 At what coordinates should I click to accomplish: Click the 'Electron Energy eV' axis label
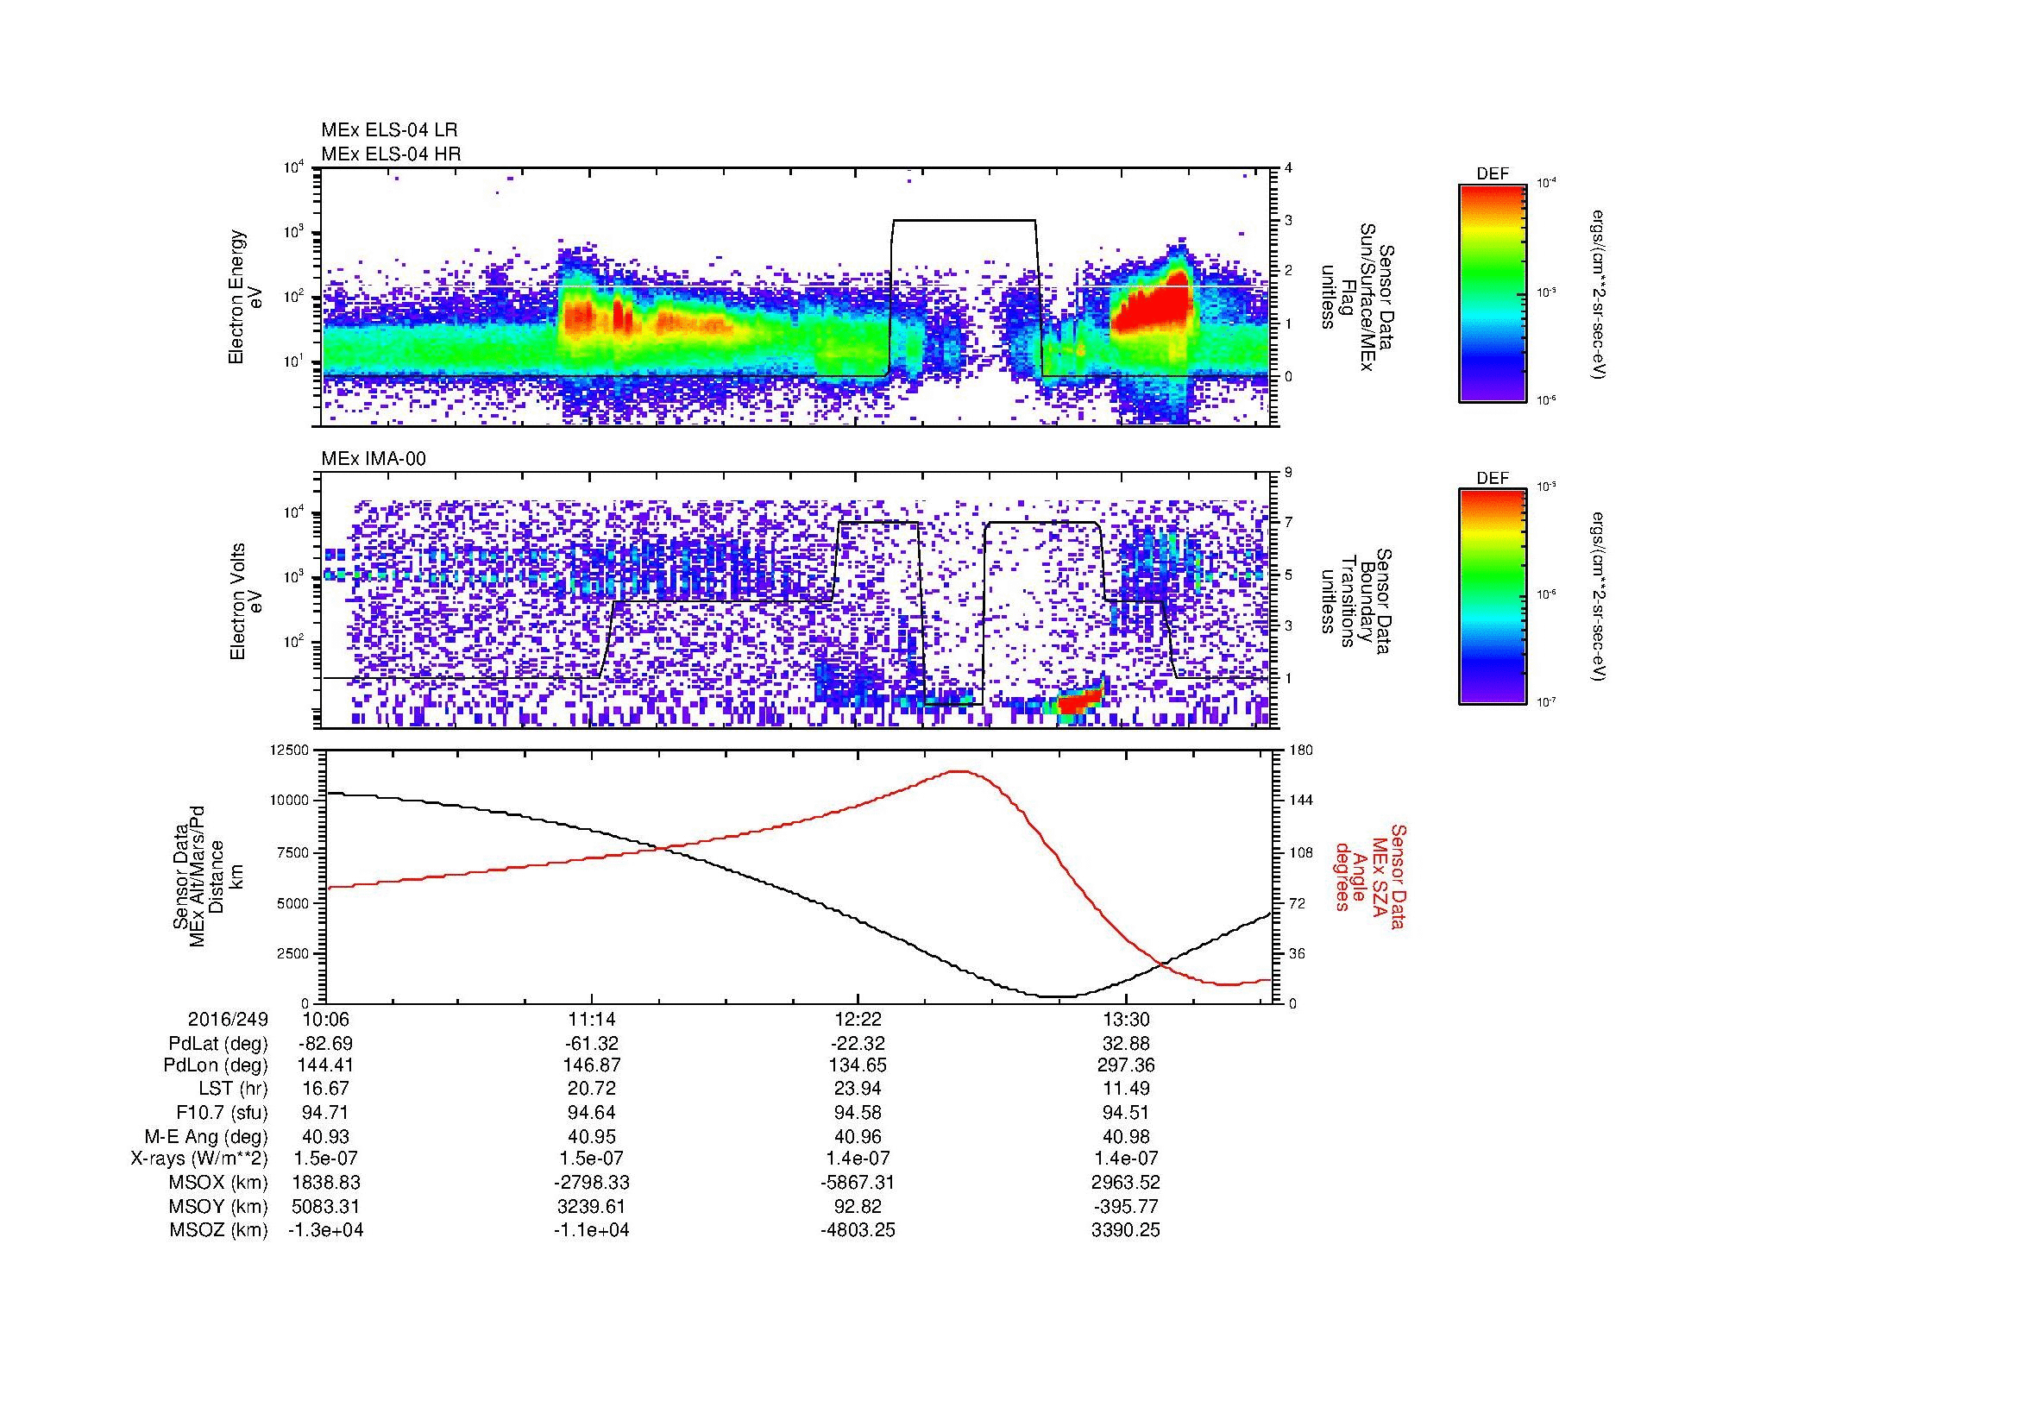(x=246, y=297)
